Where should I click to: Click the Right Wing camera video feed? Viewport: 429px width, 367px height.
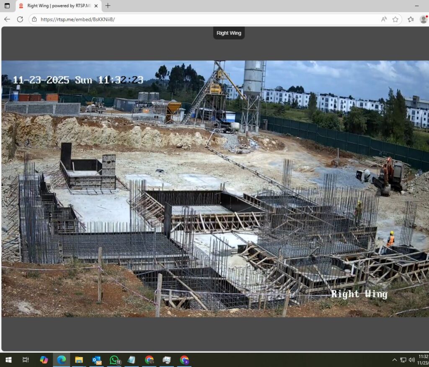pyautogui.click(x=214, y=189)
